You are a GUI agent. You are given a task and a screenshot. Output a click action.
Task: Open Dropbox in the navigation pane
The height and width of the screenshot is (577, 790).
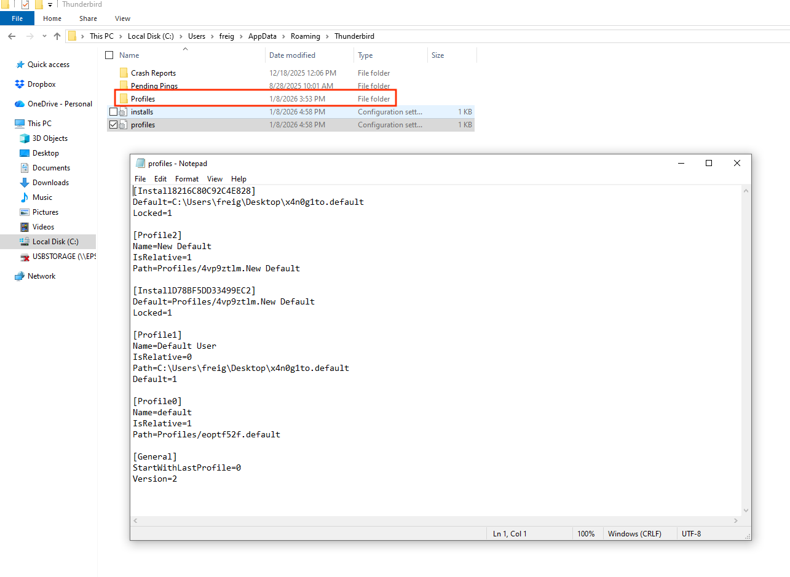point(42,84)
